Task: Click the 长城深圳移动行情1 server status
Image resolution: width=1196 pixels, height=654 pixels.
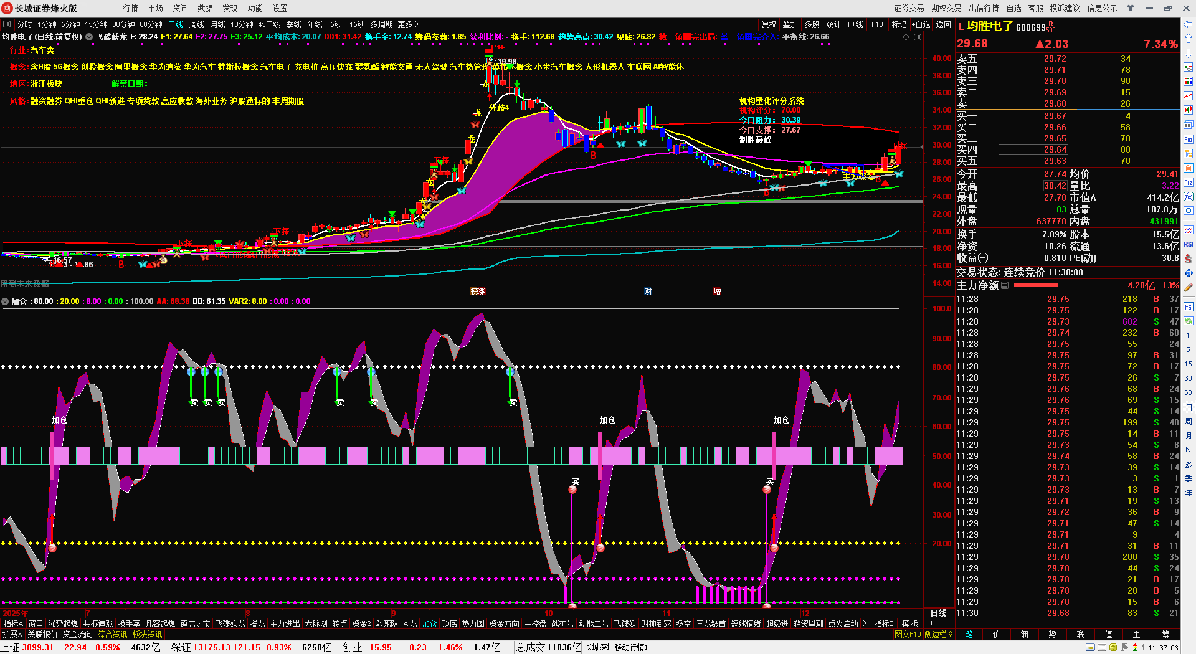Action: point(617,647)
